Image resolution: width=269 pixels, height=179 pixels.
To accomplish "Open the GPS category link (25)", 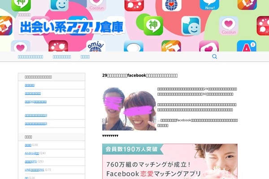I will point(30,162).
